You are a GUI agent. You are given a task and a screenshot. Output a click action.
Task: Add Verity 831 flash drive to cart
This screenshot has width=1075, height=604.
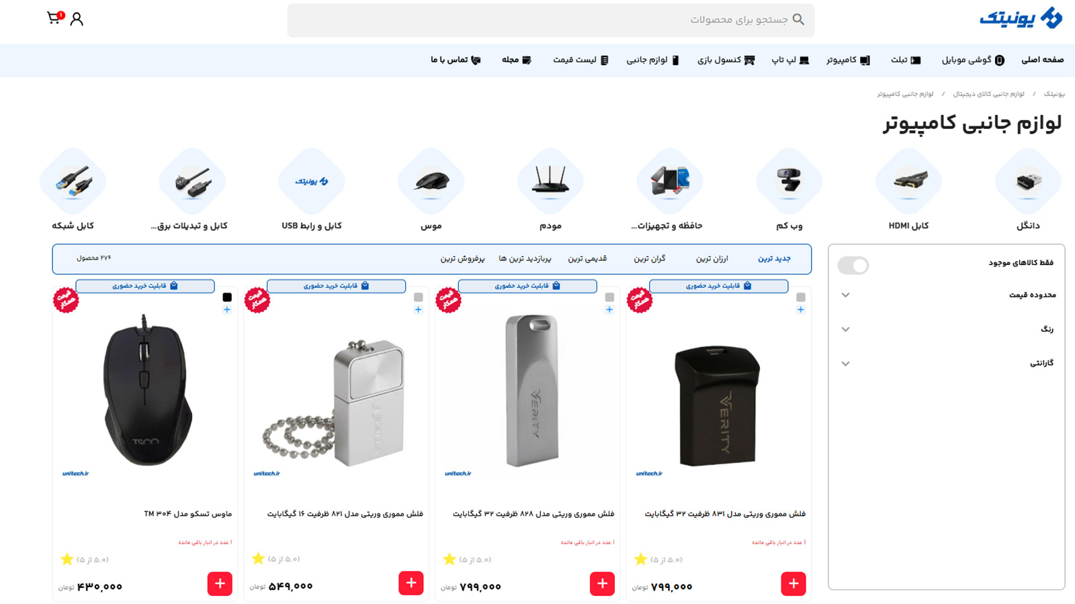[793, 583]
